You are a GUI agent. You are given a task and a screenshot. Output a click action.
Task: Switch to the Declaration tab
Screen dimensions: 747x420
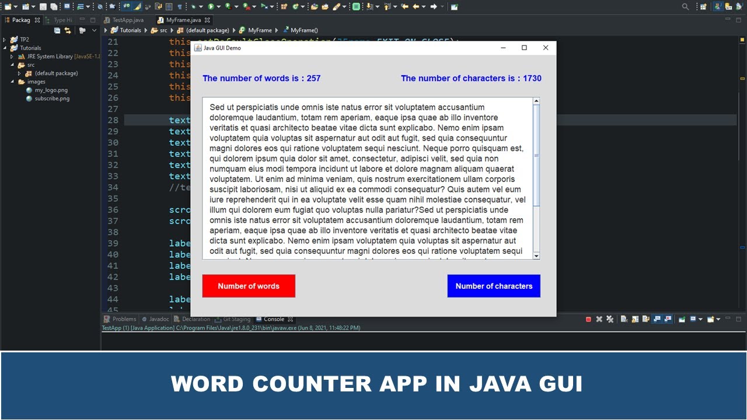[191, 319]
